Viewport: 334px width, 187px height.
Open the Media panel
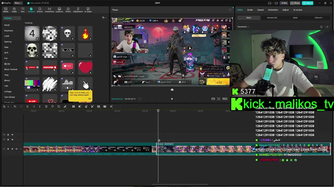click(x=5, y=10)
